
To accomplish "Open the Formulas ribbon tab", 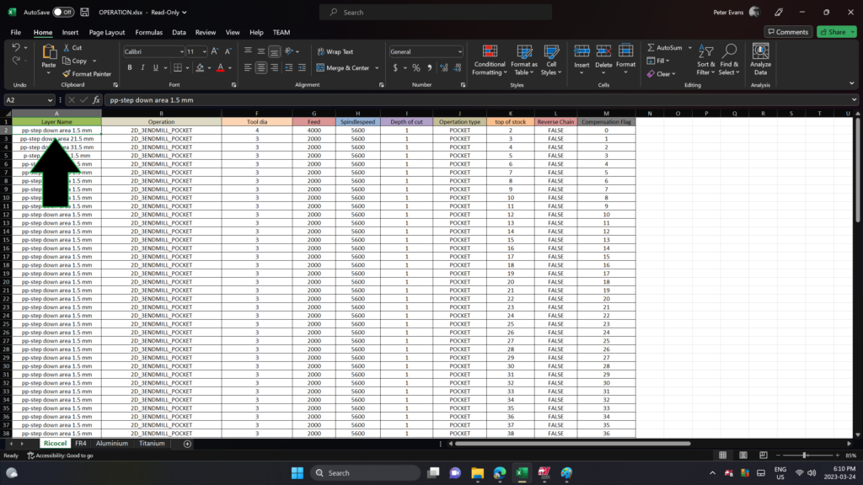I will (149, 32).
